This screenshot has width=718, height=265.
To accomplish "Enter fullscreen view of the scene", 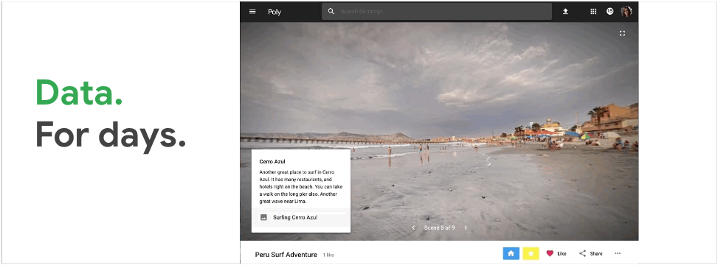I will (x=622, y=33).
